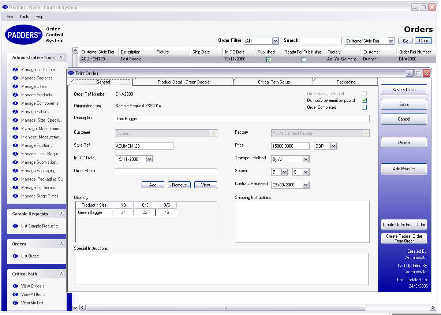
Task: Switch to the Packaging tab
Action: point(346,82)
